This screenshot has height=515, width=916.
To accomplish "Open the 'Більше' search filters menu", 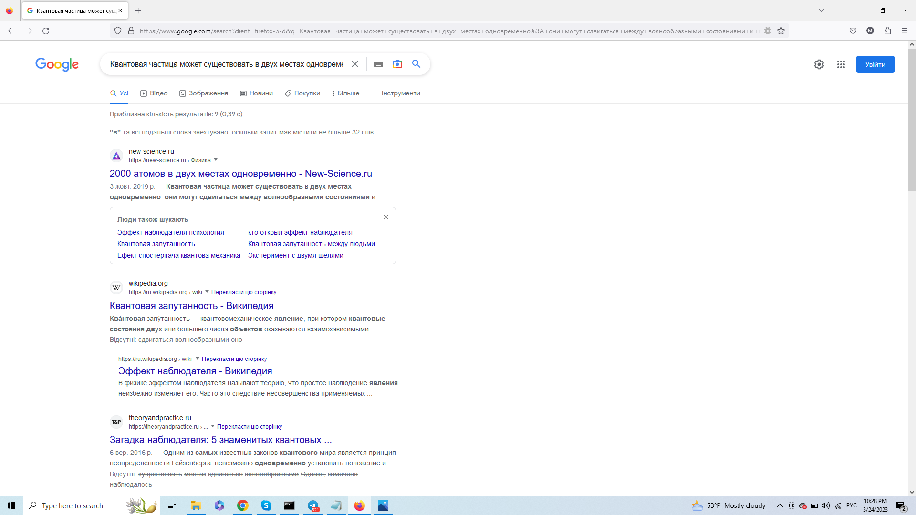I will 345,93.
